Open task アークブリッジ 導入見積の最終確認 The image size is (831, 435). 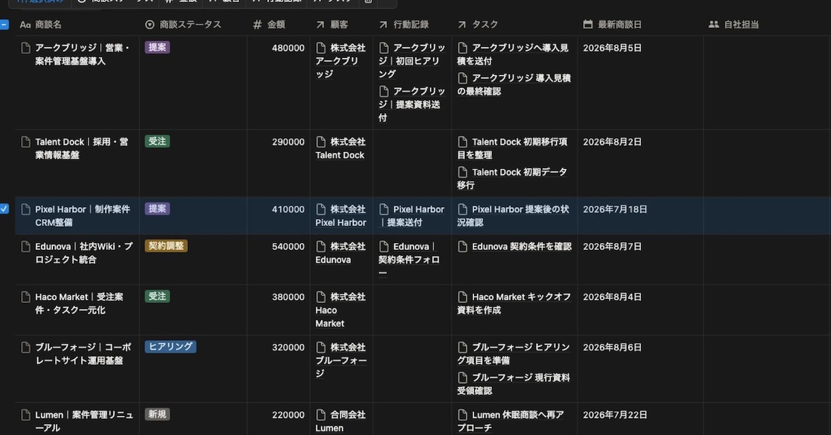point(514,84)
